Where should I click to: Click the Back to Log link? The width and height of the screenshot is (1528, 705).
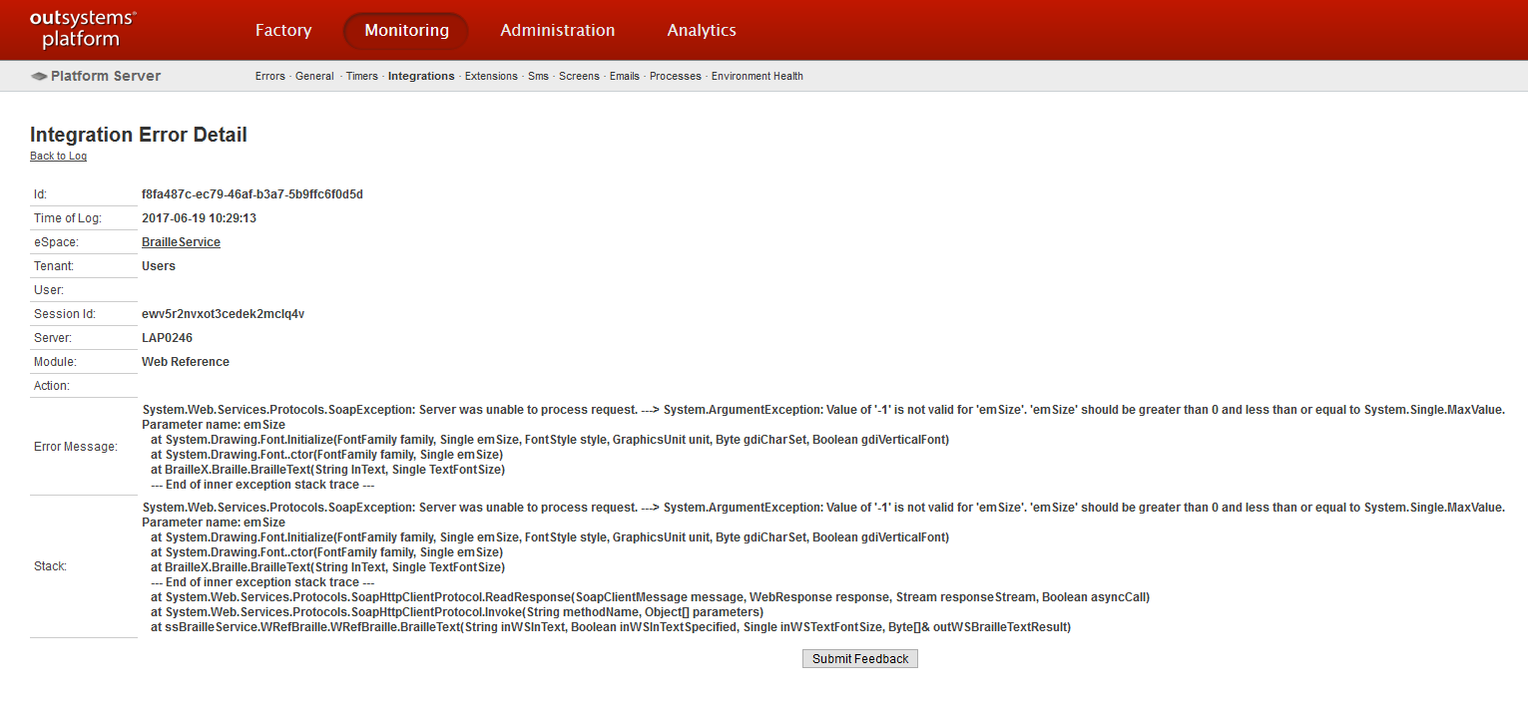[x=58, y=156]
